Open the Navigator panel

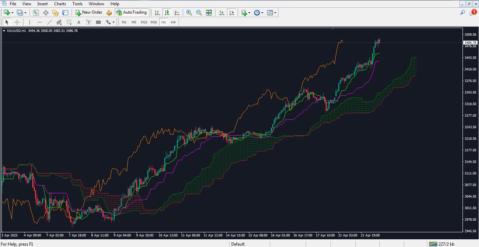(x=55, y=13)
